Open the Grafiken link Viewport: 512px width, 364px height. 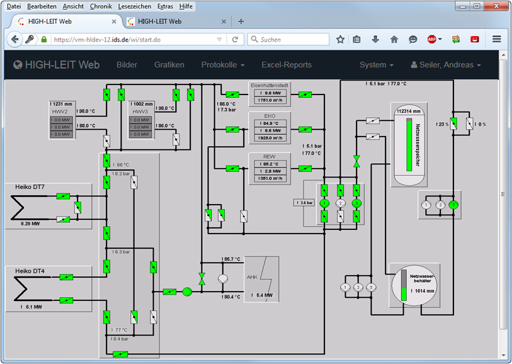point(169,65)
